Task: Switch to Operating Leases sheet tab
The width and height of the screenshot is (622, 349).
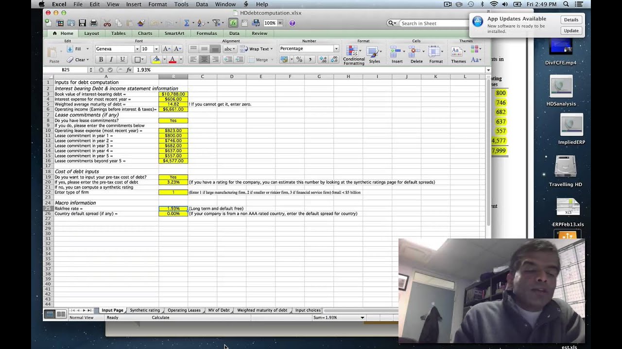Action: point(184,310)
